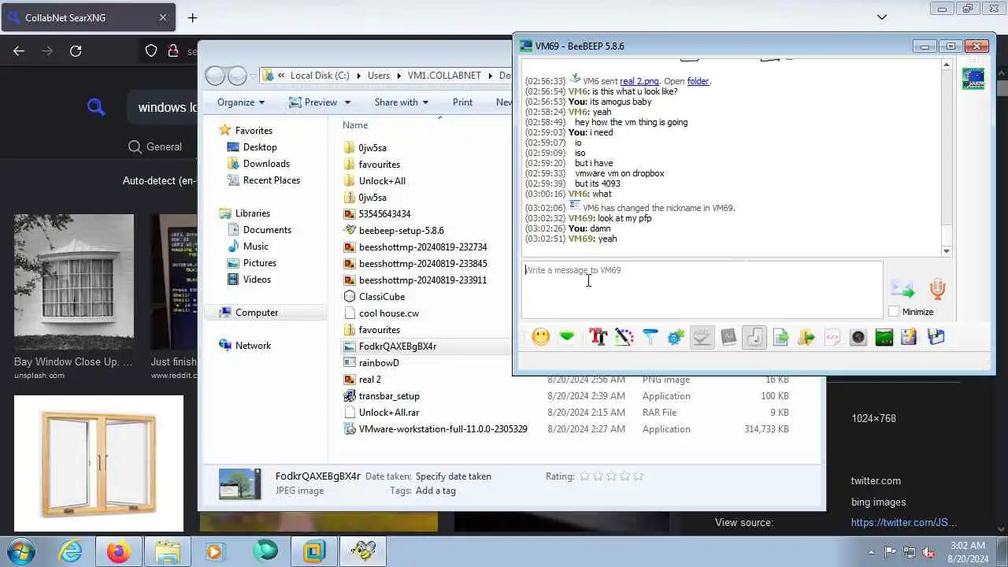Click Add a tag in details pane
The image size is (1008, 567).
(435, 491)
